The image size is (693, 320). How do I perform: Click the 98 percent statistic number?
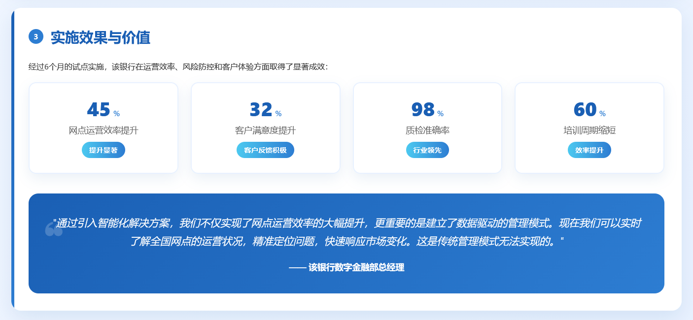point(423,109)
